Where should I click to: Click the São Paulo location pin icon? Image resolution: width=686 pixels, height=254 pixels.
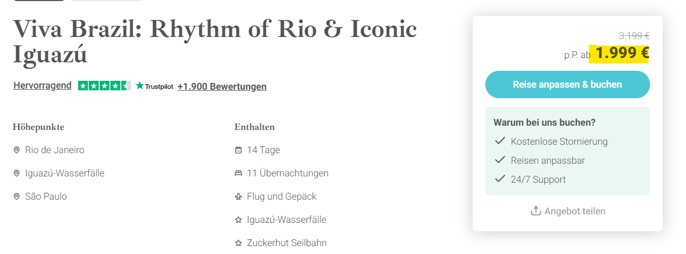pyautogui.click(x=16, y=197)
